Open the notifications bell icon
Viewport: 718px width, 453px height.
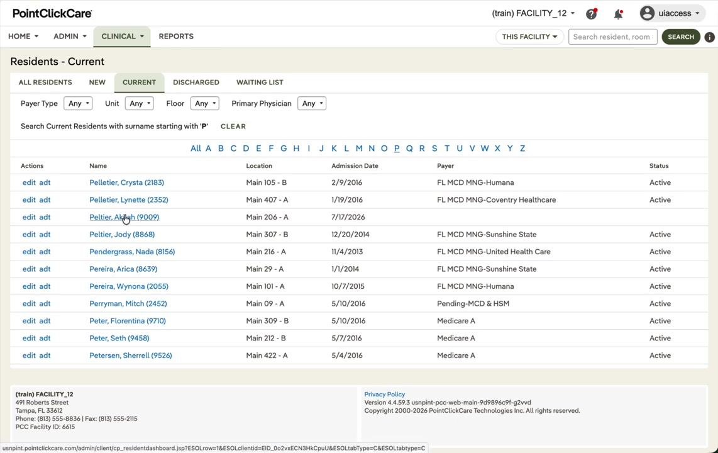point(618,14)
